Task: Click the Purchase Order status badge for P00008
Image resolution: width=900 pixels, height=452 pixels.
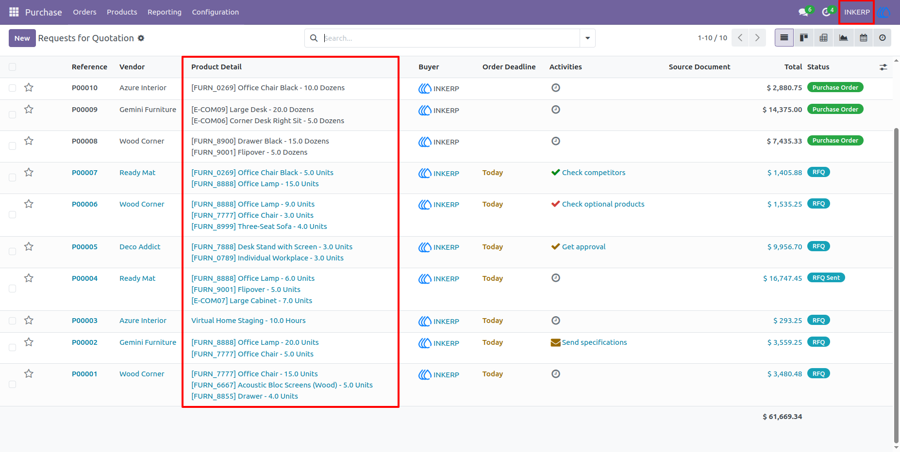Action: pos(835,141)
